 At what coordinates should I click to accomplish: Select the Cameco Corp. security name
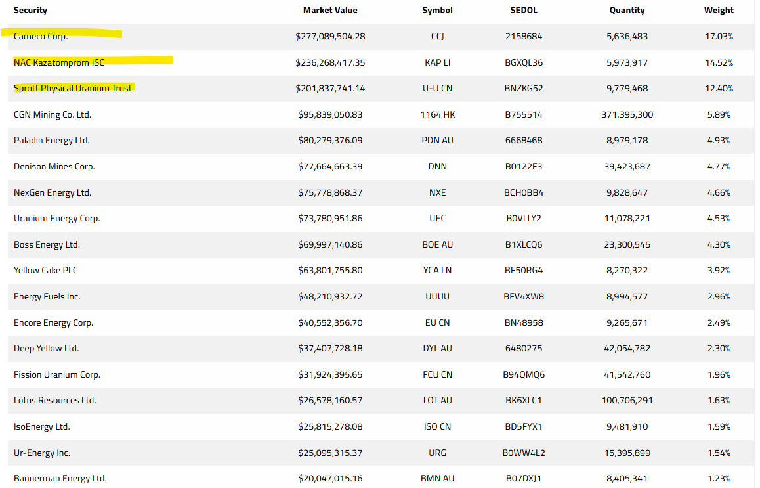click(41, 36)
